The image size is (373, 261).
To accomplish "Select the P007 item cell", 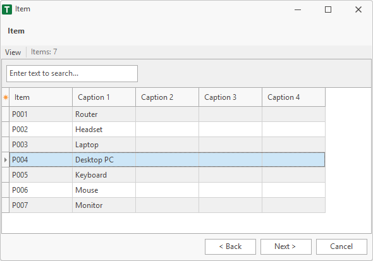I will point(40,205).
